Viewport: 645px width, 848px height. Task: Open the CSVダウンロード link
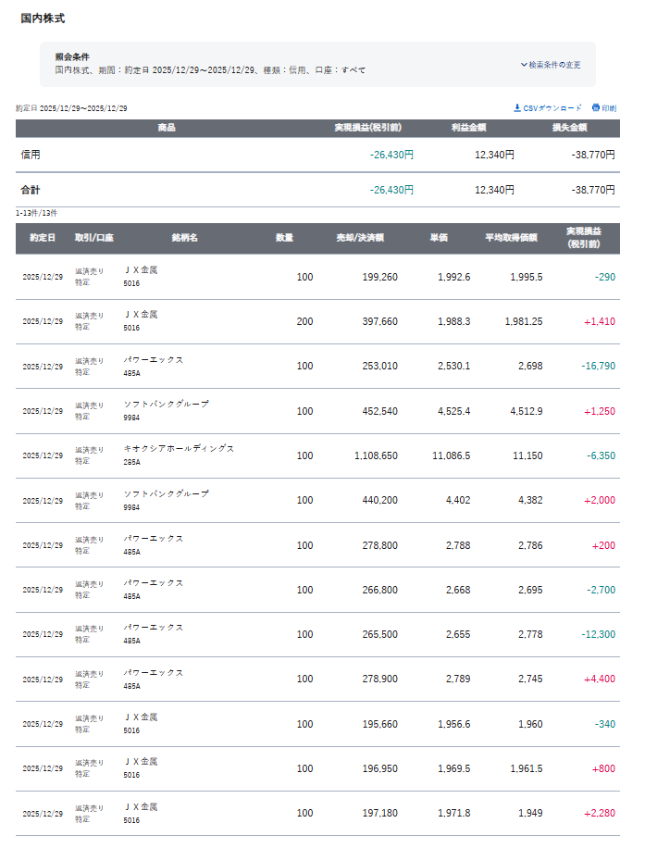pyautogui.click(x=548, y=108)
